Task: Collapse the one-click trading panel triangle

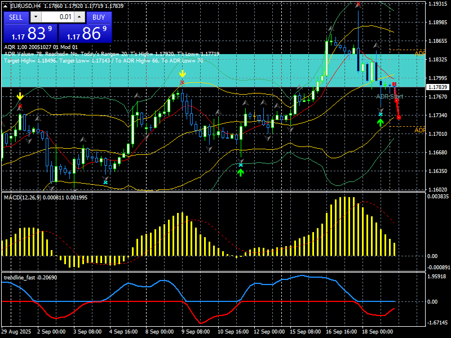Action: pos(6,6)
